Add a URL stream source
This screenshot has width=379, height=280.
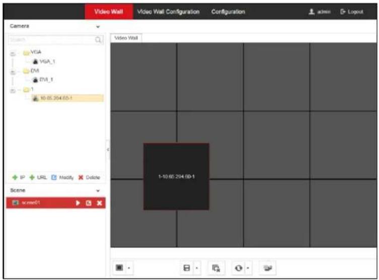coord(38,177)
